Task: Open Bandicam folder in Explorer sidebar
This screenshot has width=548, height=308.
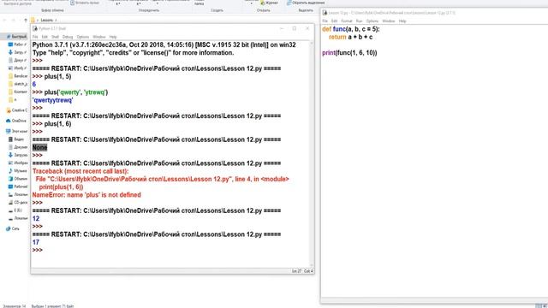Action: (18, 76)
